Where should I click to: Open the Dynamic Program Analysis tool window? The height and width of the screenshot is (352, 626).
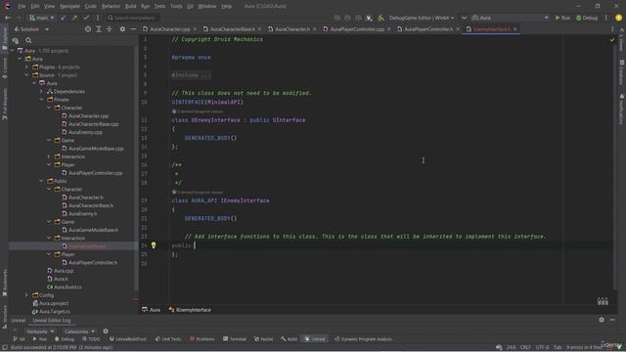click(363, 339)
